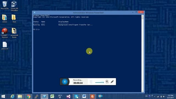Image resolution: width=176 pixels, height=99 pixels.
Task: Close the Administrator: Windows PowerShell window
Action: pos(141,12)
